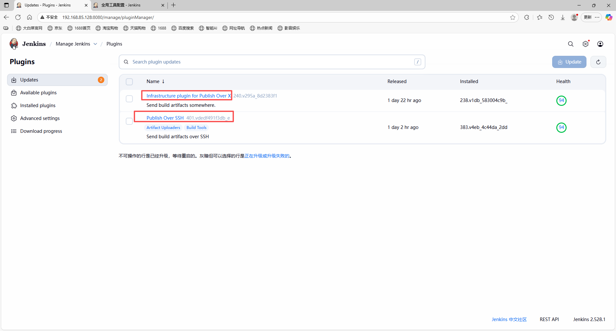
Task: Click the Installed plugins puzzle icon
Action: click(x=14, y=106)
